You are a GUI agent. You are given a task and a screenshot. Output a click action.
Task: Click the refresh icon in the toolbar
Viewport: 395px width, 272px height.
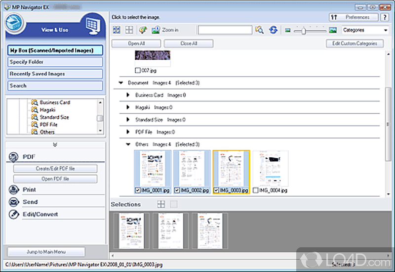point(273,30)
